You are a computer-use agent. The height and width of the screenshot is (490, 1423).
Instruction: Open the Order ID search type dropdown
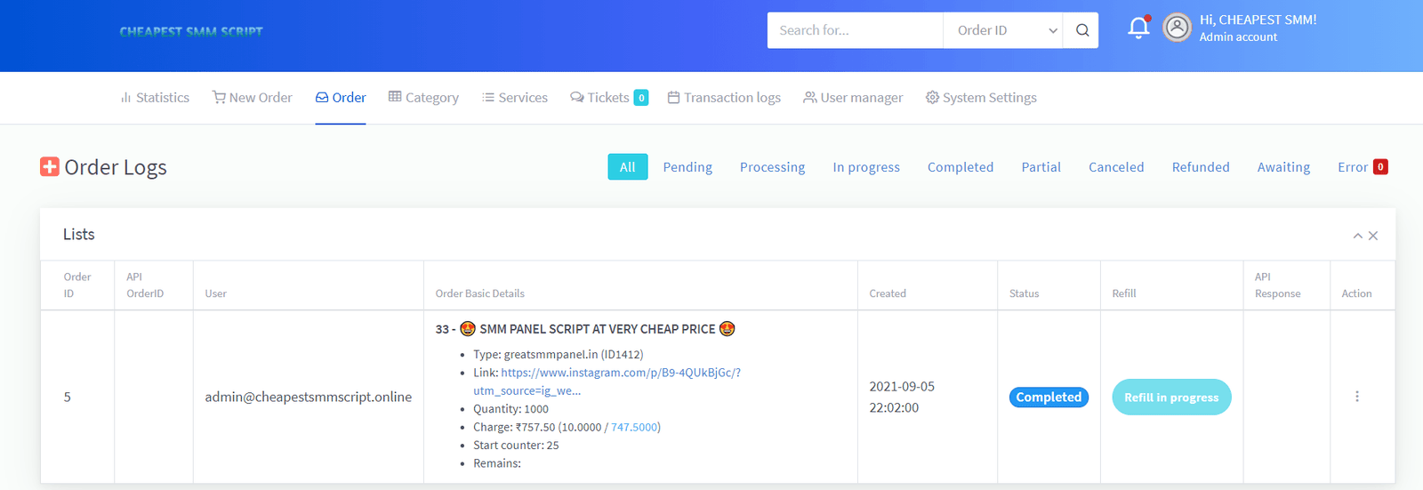point(1002,30)
